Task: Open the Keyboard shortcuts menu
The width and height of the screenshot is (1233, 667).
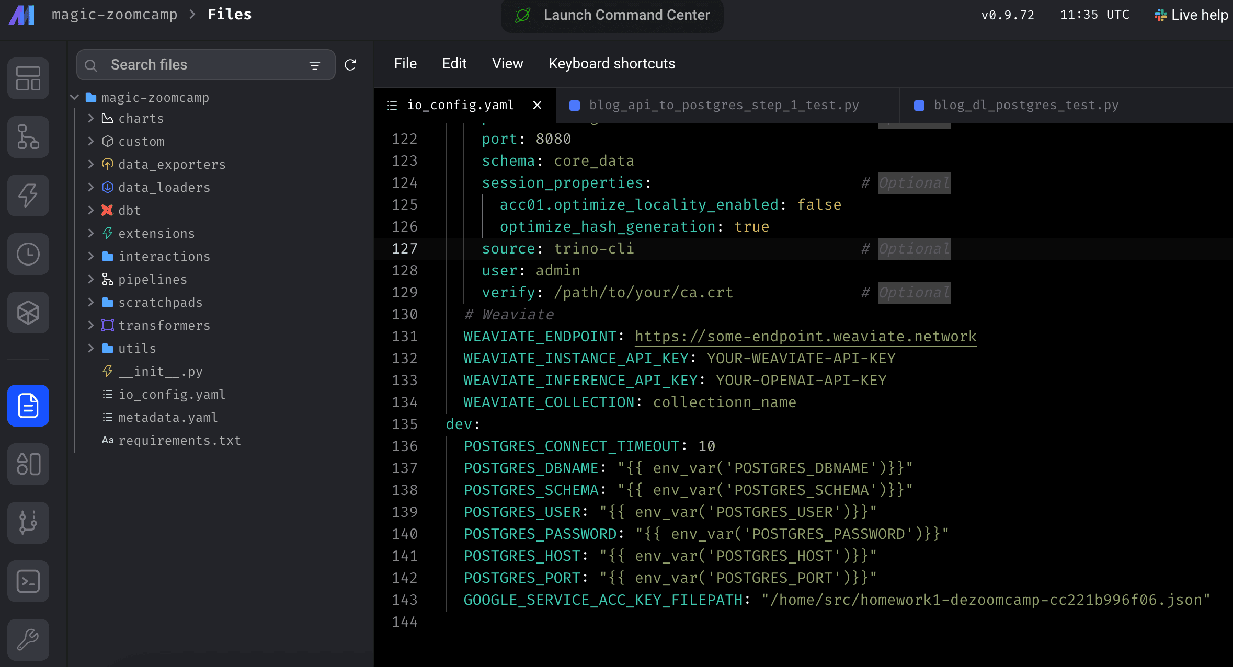Action: pos(612,64)
